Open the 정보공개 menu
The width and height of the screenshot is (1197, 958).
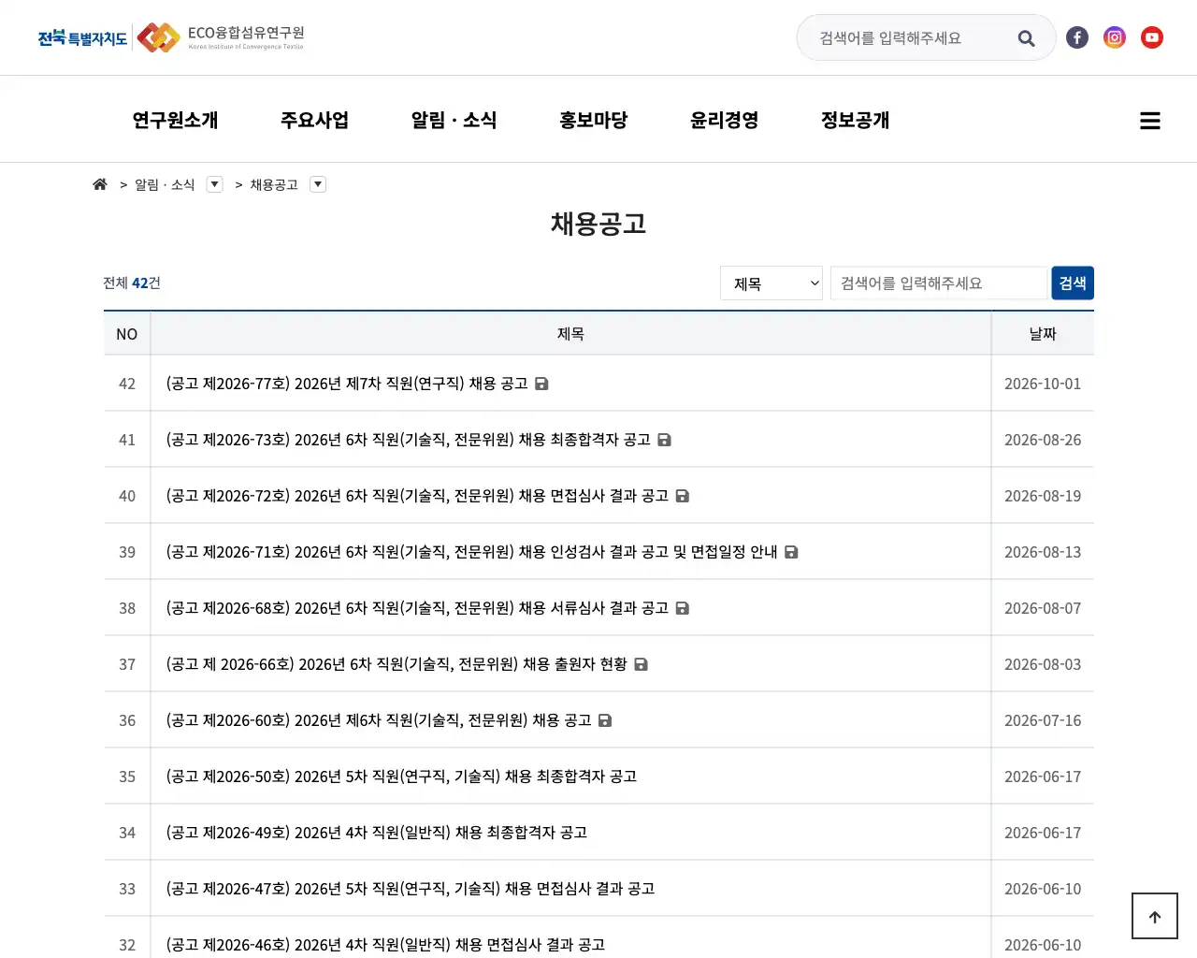pyautogui.click(x=855, y=120)
